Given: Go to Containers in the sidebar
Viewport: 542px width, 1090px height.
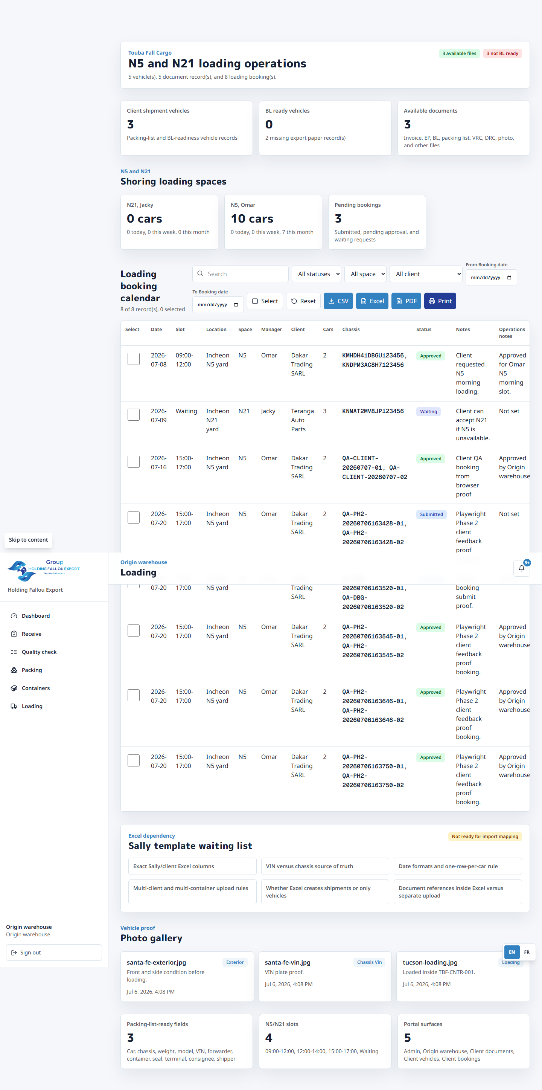Looking at the screenshot, I should 54,688.
